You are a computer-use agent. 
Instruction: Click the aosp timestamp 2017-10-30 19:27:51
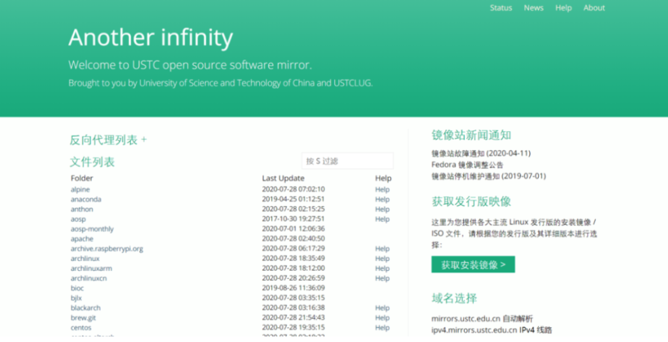(x=294, y=218)
